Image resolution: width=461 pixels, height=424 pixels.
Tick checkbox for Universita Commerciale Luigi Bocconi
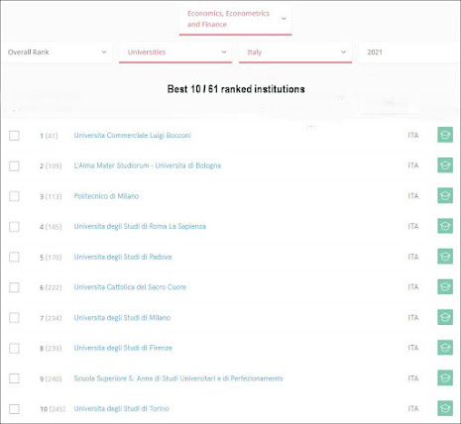pos(14,136)
